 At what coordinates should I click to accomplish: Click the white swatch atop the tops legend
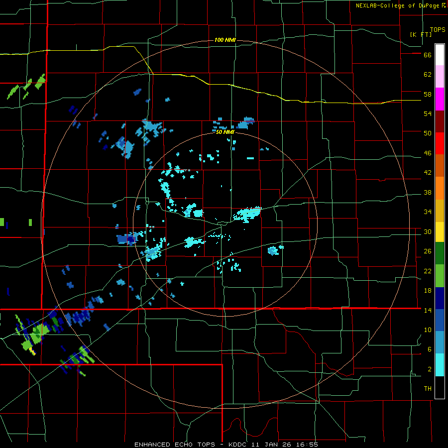[440, 55]
